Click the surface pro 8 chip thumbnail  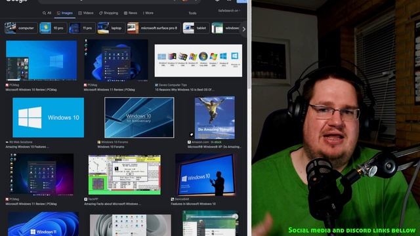133,28
